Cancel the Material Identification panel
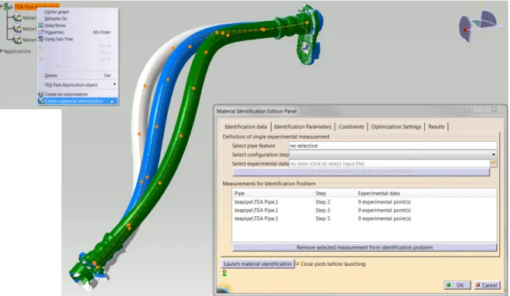 486,285
